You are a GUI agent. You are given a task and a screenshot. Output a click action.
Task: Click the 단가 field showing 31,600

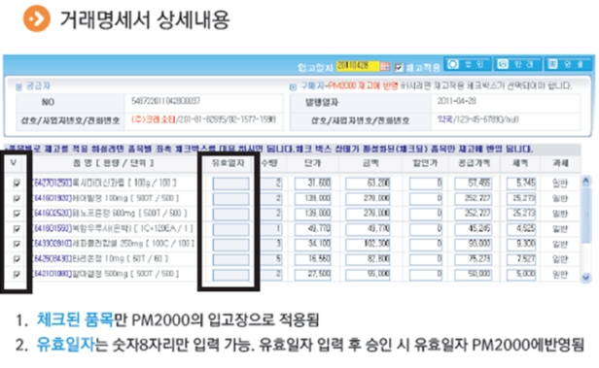313,184
